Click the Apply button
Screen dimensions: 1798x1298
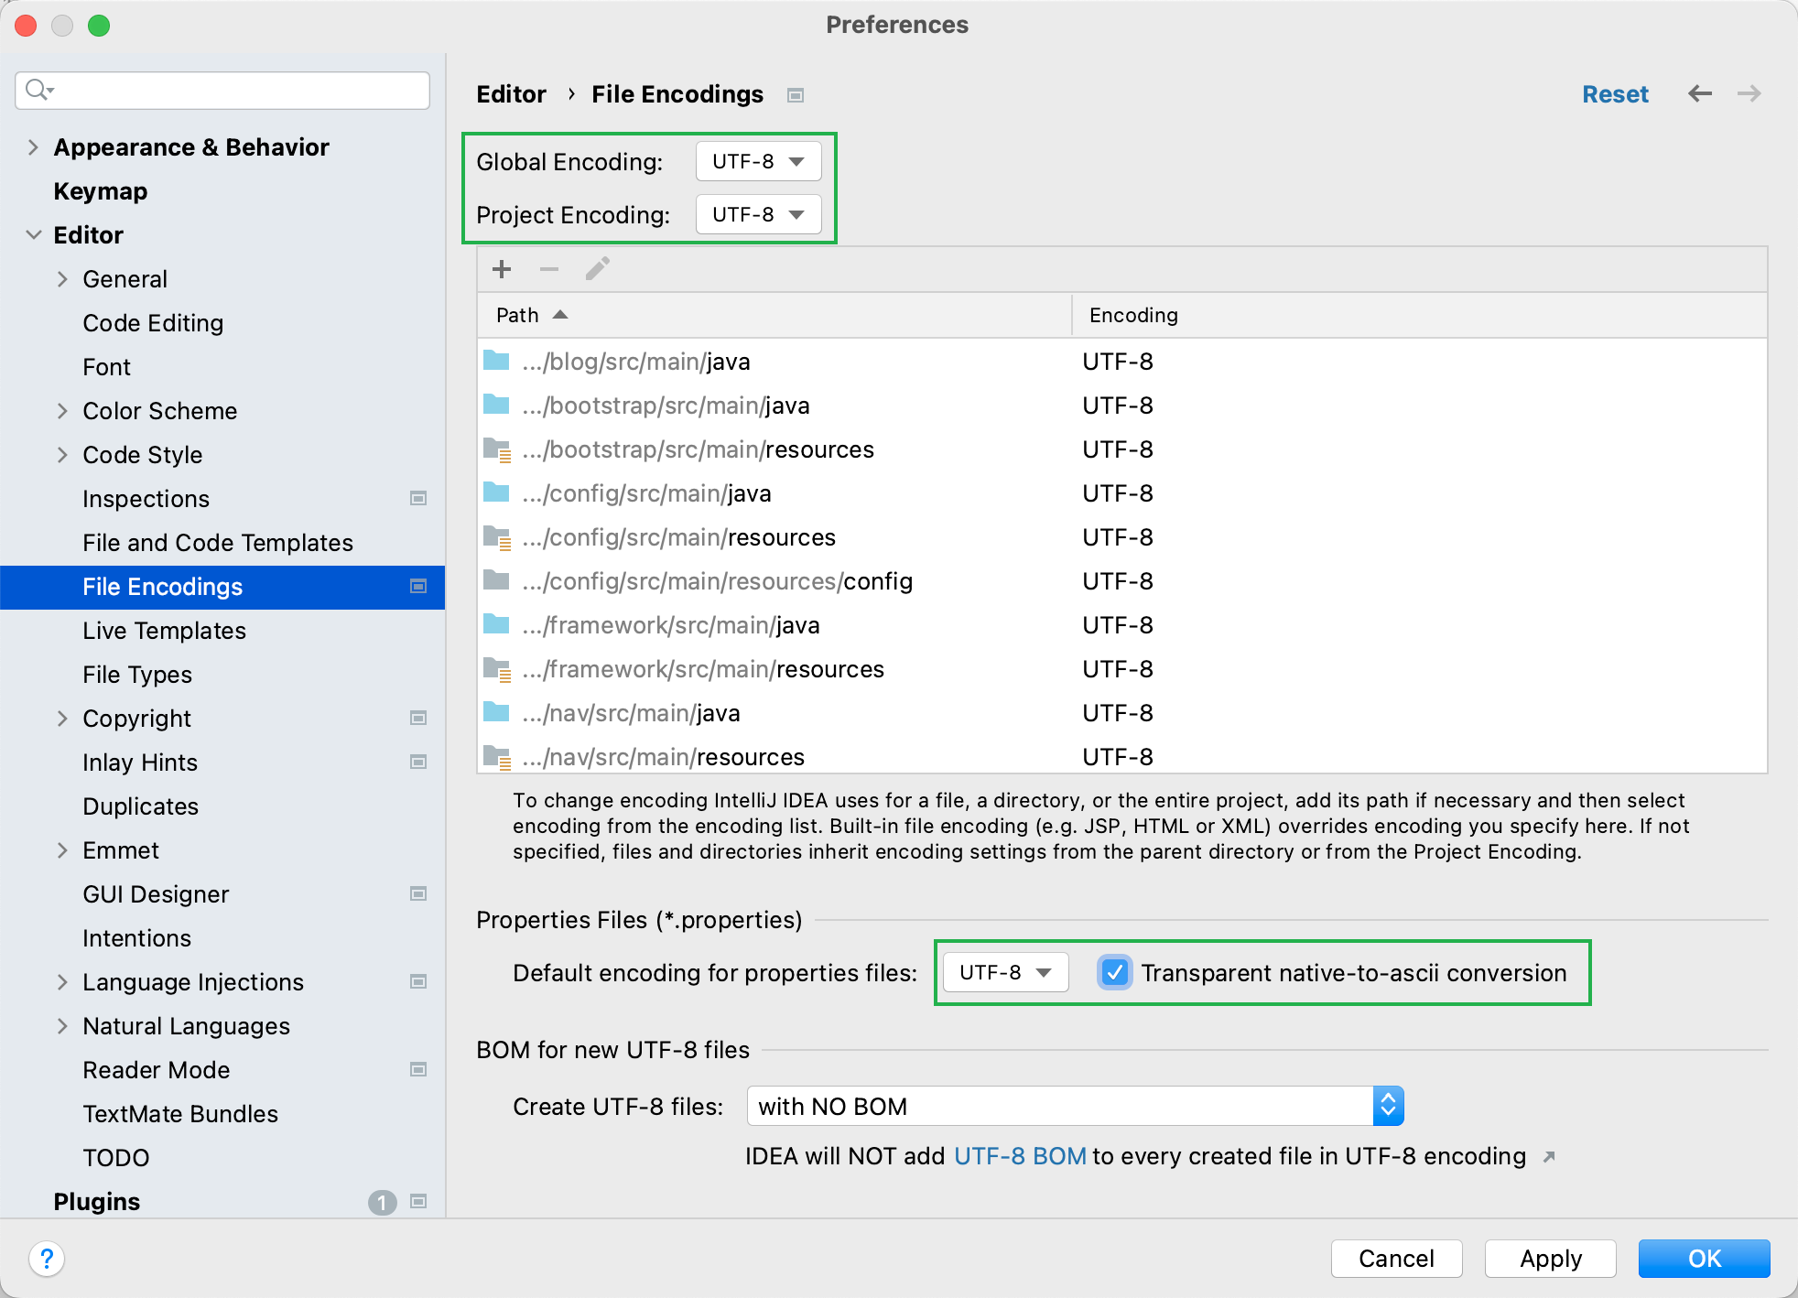[1550, 1259]
